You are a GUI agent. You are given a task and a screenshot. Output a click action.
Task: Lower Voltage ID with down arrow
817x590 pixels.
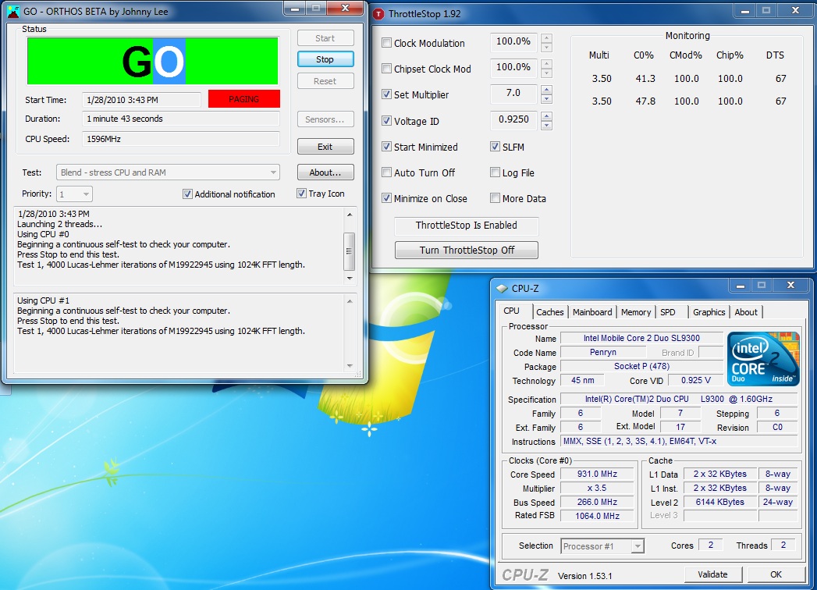click(546, 125)
